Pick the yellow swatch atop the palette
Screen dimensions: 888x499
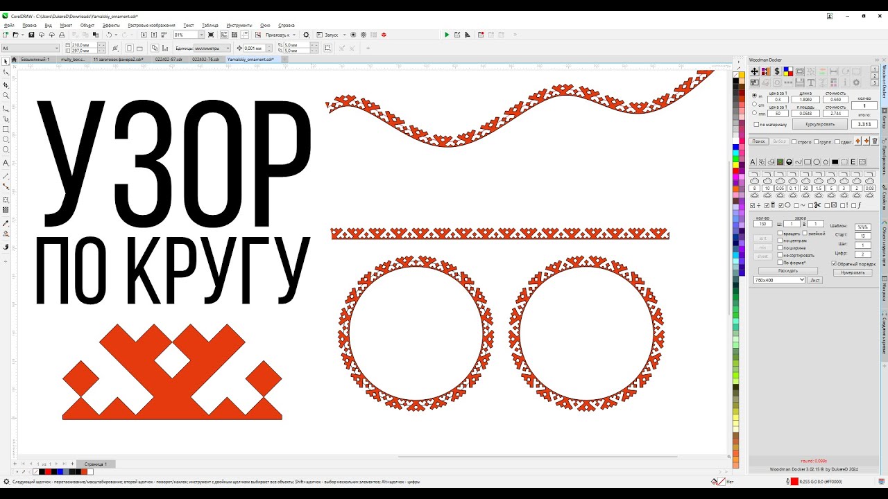742,74
